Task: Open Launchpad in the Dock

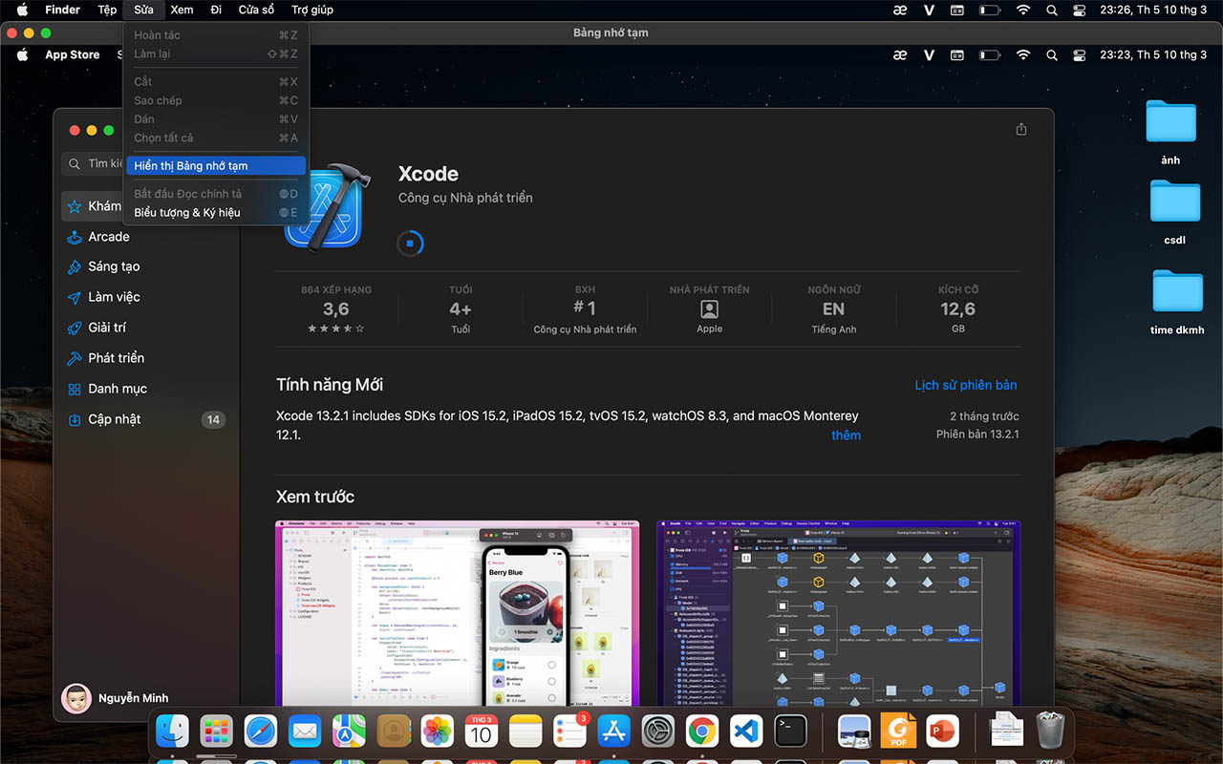Action: point(217,732)
